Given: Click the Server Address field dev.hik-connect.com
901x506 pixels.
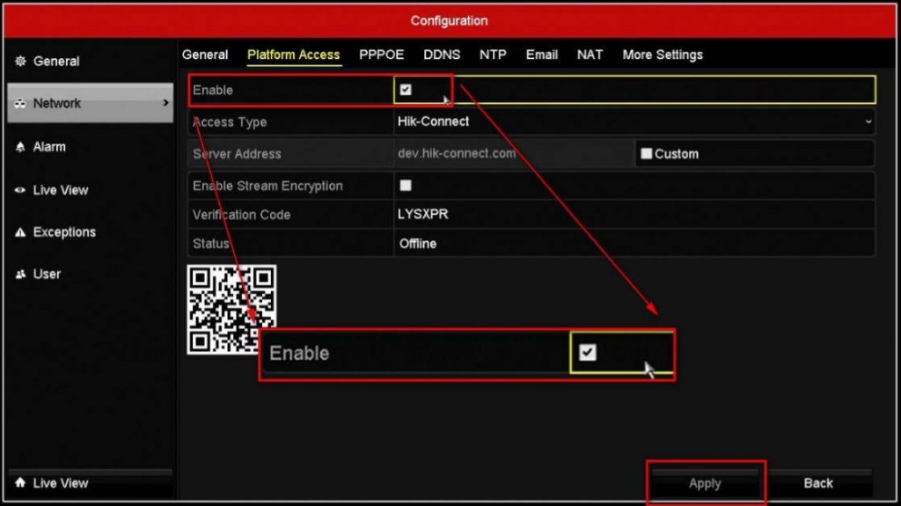Looking at the screenshot, I should [x=514, y=153].
